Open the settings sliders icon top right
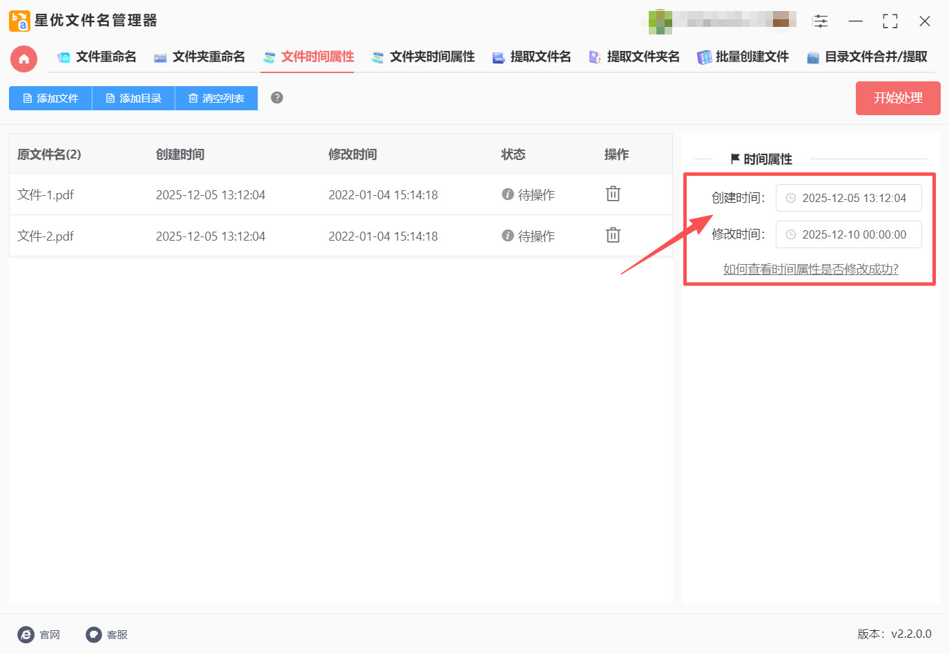 click(x=821, y=21)
